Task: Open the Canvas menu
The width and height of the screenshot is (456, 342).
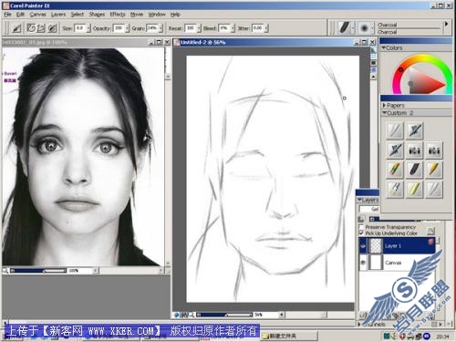Action: click(x=37, y=15)
